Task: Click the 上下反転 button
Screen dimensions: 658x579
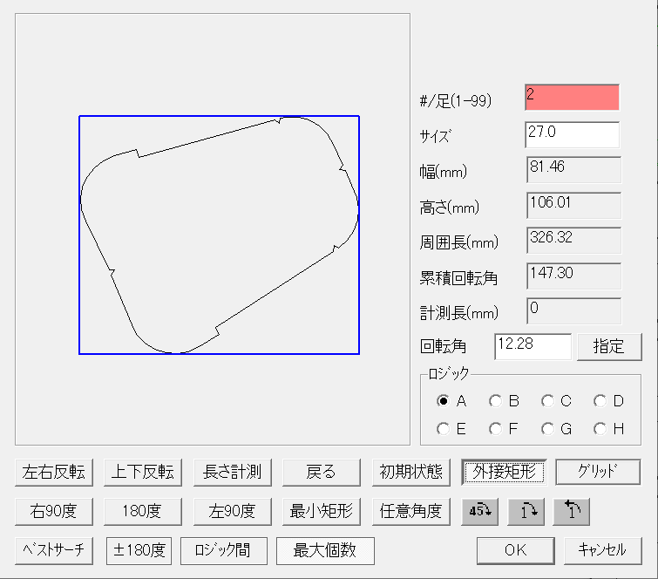Action: 143,473
